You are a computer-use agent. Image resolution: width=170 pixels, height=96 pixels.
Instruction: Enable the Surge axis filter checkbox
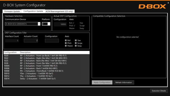tap(76, 43)
